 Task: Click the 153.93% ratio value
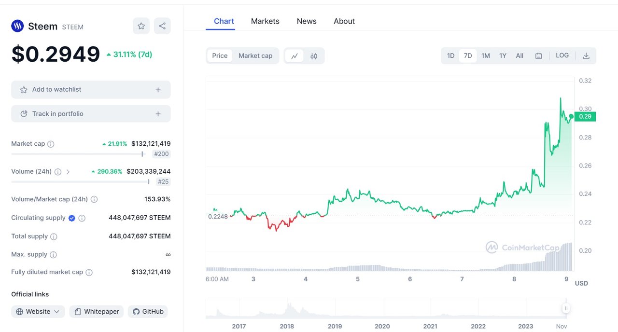157,199
